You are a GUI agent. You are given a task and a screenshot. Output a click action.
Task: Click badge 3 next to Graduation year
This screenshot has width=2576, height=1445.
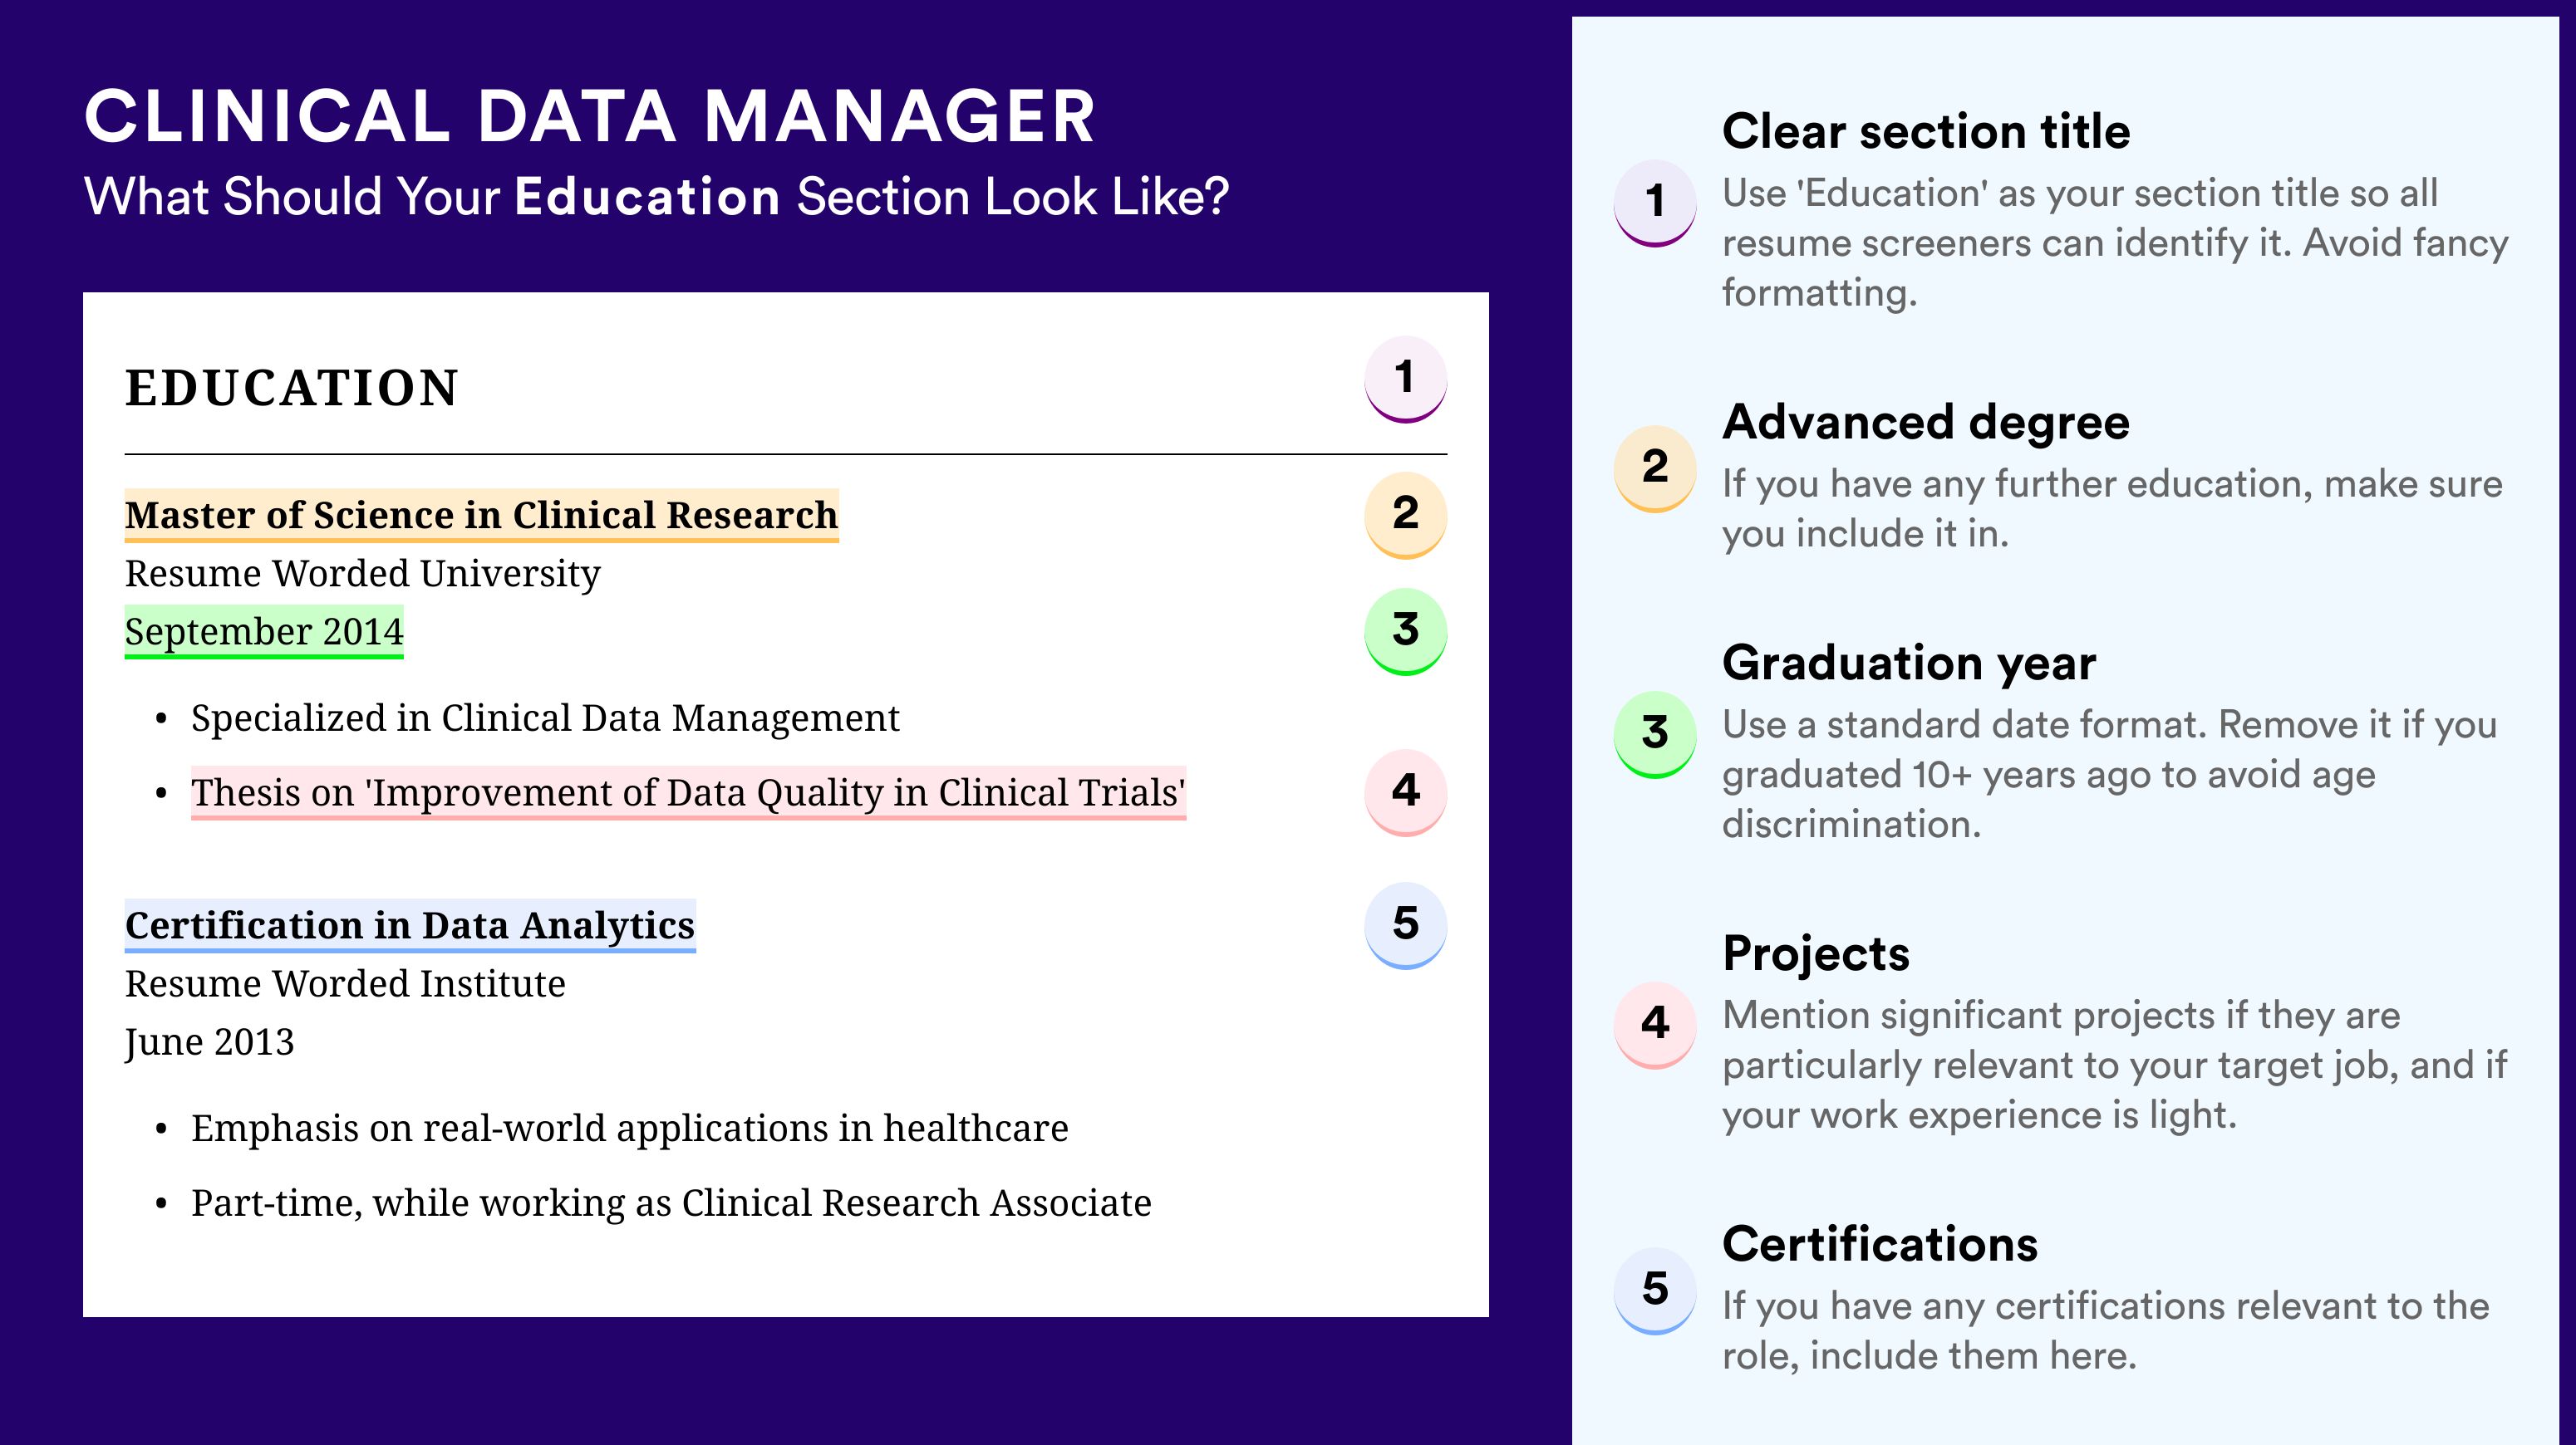click(1655, 733)
